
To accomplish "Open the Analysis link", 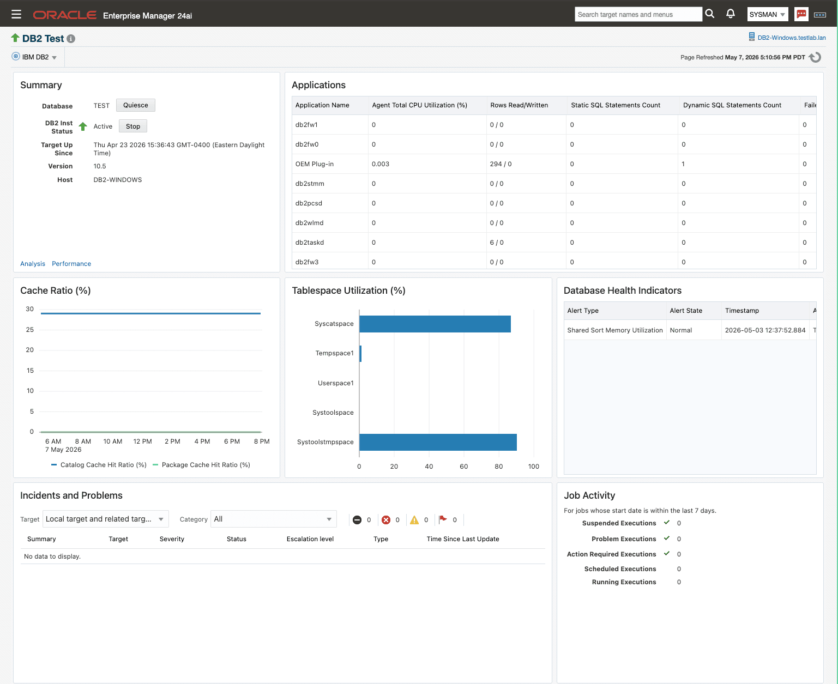I will tap(33, 264).
